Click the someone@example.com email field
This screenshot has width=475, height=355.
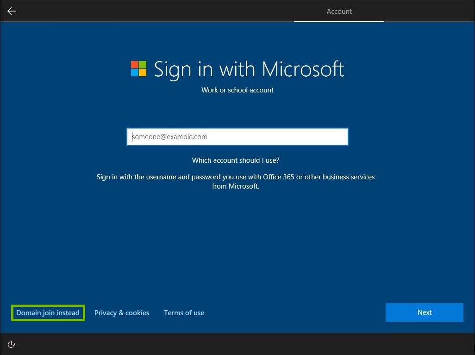(237, 136)
